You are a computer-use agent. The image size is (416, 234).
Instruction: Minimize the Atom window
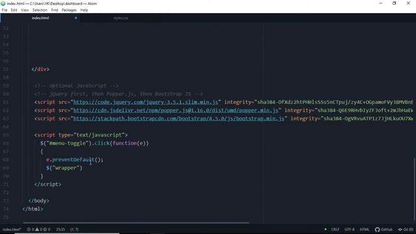[381, 3]
